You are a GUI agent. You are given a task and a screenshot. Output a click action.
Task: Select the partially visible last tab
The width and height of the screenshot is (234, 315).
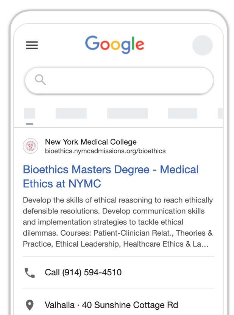220,113
